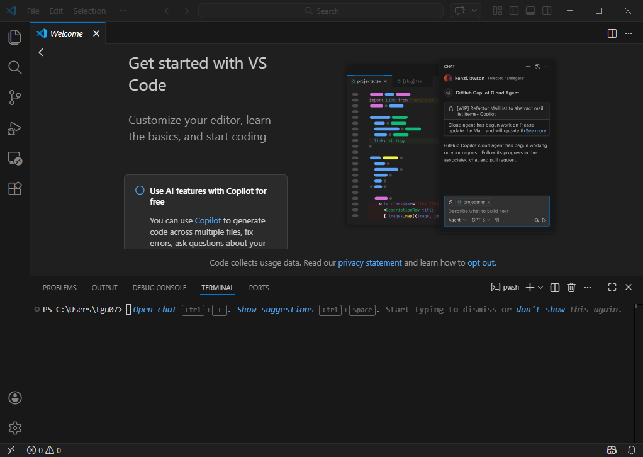Expand the new terminal launch profile dropdown
This screenshot has width=643, height=457.
540,288
